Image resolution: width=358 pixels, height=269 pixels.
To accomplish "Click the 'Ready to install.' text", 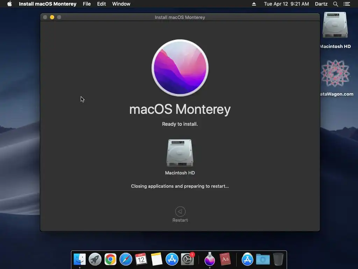I will (x=180, y=124).
